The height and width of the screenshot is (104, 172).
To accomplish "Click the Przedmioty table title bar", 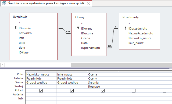I will (x=139, y=17).
